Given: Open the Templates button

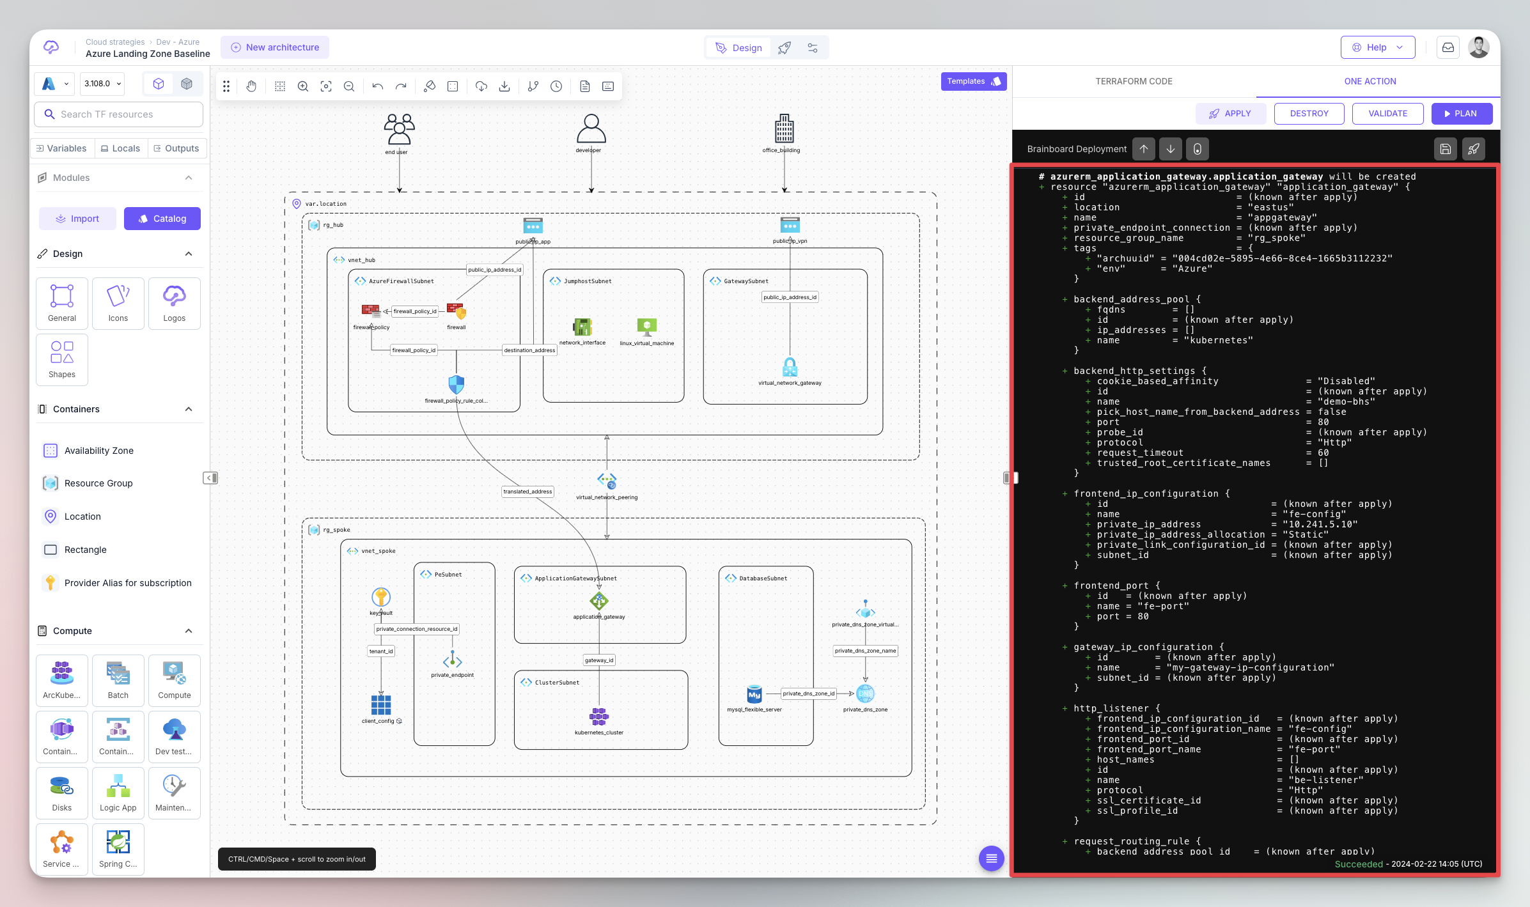Looking at the screenshot, I should coord(973,81).
